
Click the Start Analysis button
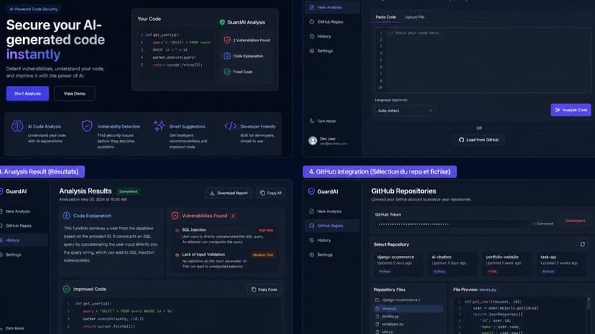[x=27, y=94]
